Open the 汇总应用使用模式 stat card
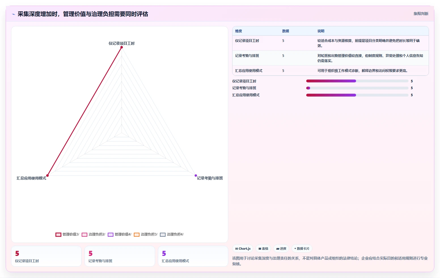 tap(193, 256)
